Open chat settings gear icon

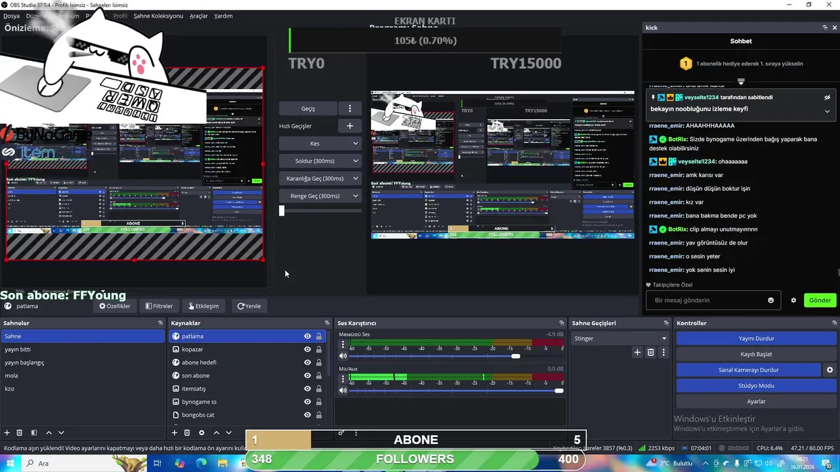point(793,300)
